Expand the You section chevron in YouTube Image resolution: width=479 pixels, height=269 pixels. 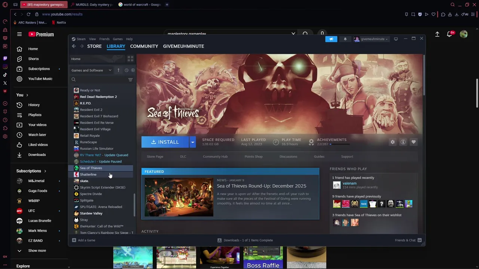click(27, 95)
